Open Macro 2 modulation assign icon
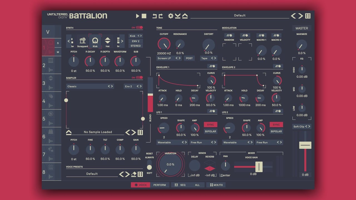 (276, 36)
